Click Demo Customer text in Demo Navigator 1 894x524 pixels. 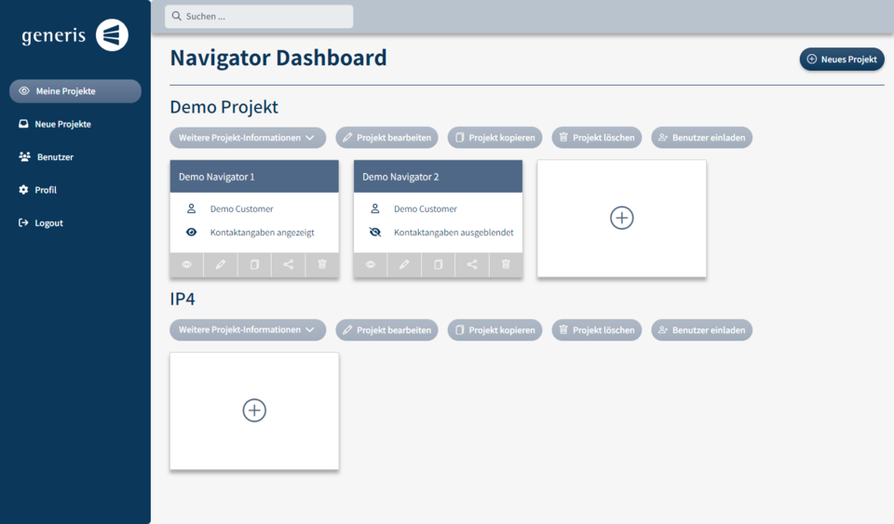(x=242, y=209)
